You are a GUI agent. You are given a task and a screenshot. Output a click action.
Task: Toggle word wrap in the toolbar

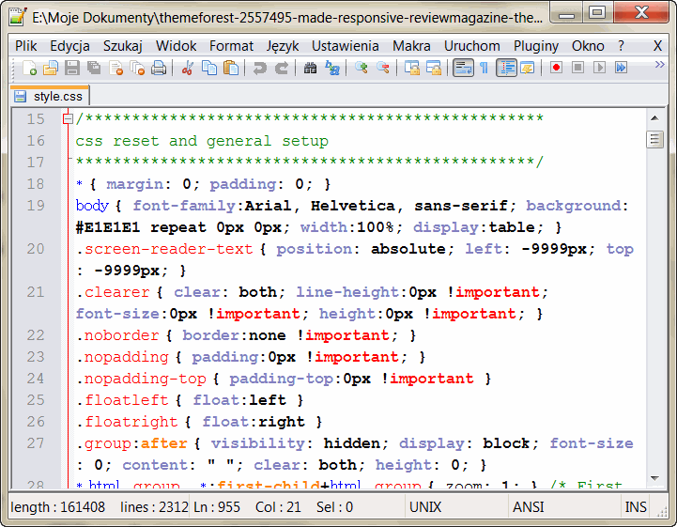click(462, 68)
